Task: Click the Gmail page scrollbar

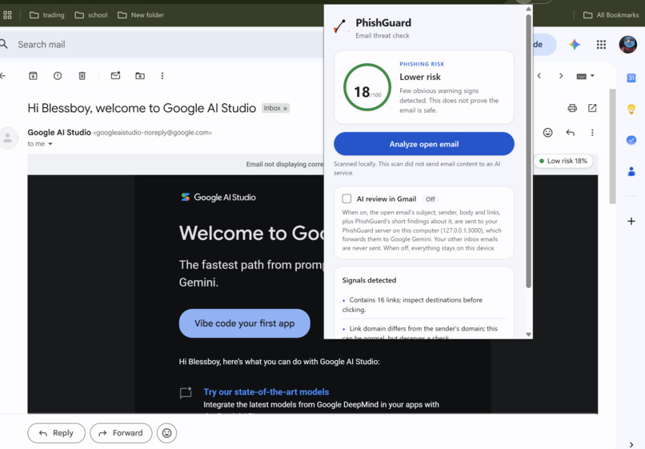Action: 612,146
